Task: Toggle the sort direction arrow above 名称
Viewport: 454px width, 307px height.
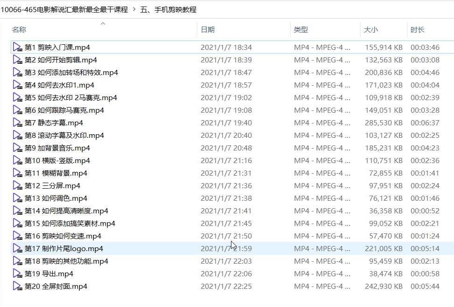Action: click(x=103, y=23)
